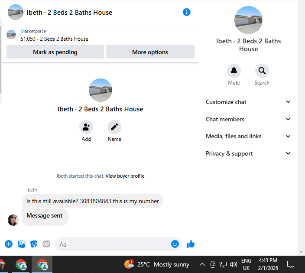Open emoji picker in the message box
305x273 pixels.
click(x=175, y=244)
